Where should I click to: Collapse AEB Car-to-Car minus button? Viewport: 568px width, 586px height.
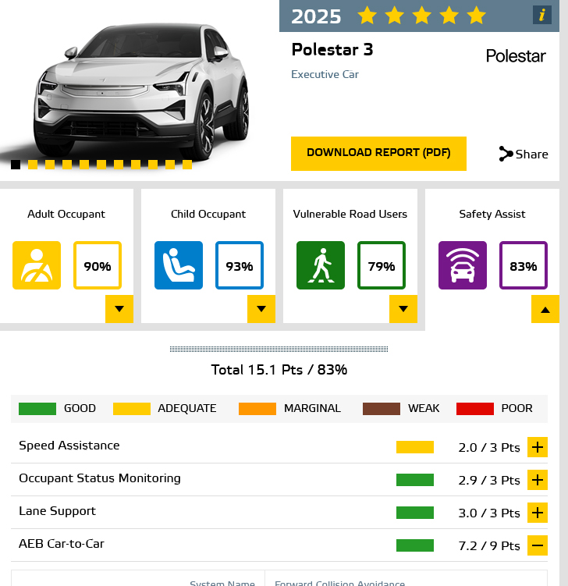coord(538,545)
